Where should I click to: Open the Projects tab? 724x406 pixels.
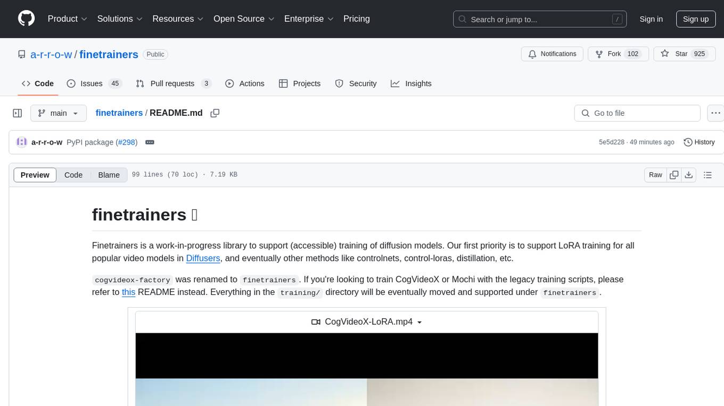coord(300,83)
